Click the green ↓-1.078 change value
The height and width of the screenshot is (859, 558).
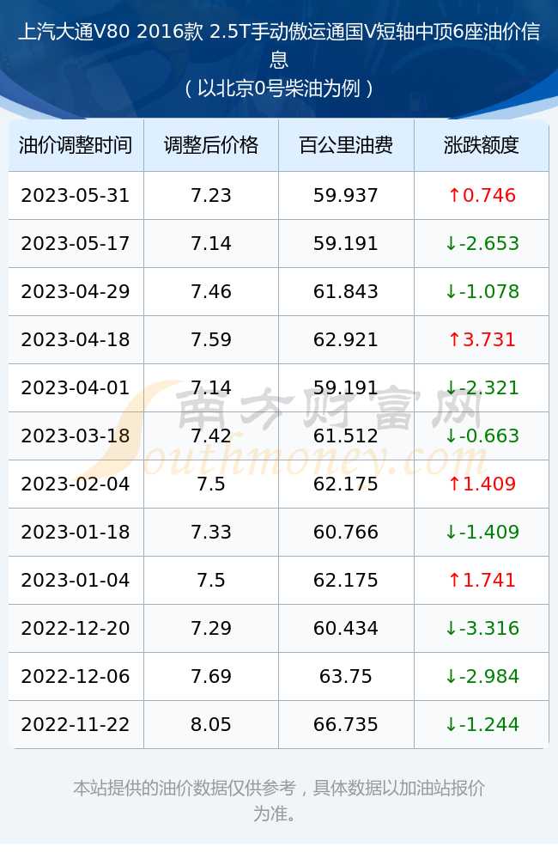(482, 291)
